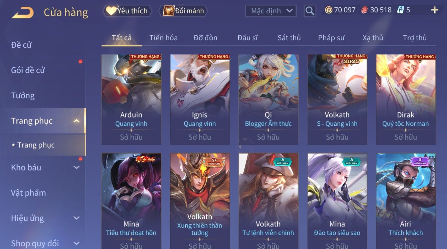Click the gold coin currency icon

click(328, 10)
